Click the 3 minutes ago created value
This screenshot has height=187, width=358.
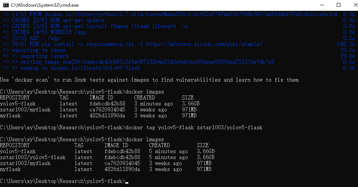(x=154, y=104)
